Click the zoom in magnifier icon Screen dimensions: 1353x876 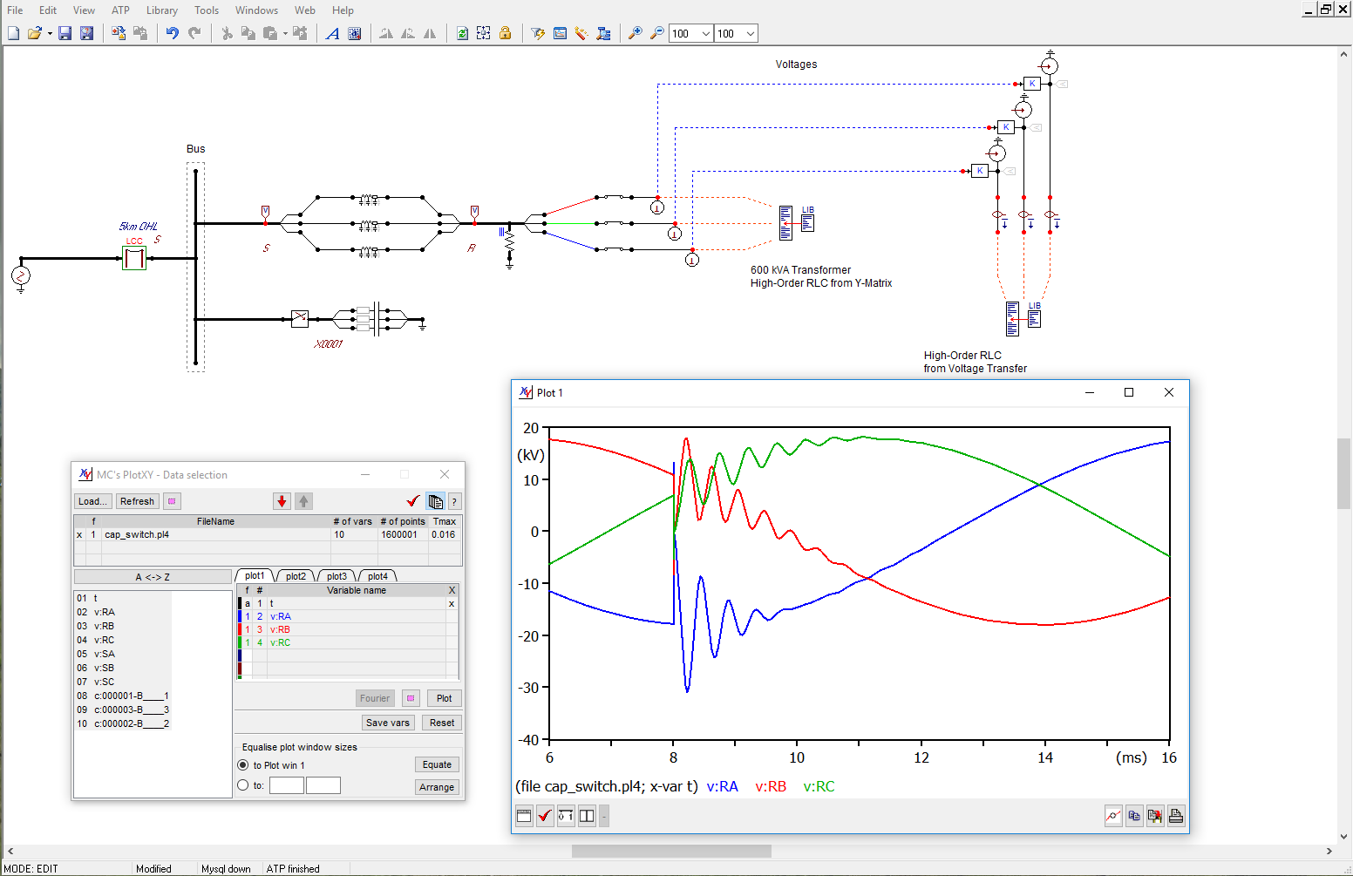click(x=636, y=33)
